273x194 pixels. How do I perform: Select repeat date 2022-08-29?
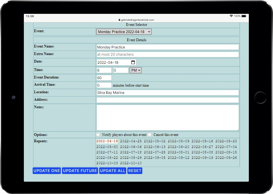coord(131,158)
